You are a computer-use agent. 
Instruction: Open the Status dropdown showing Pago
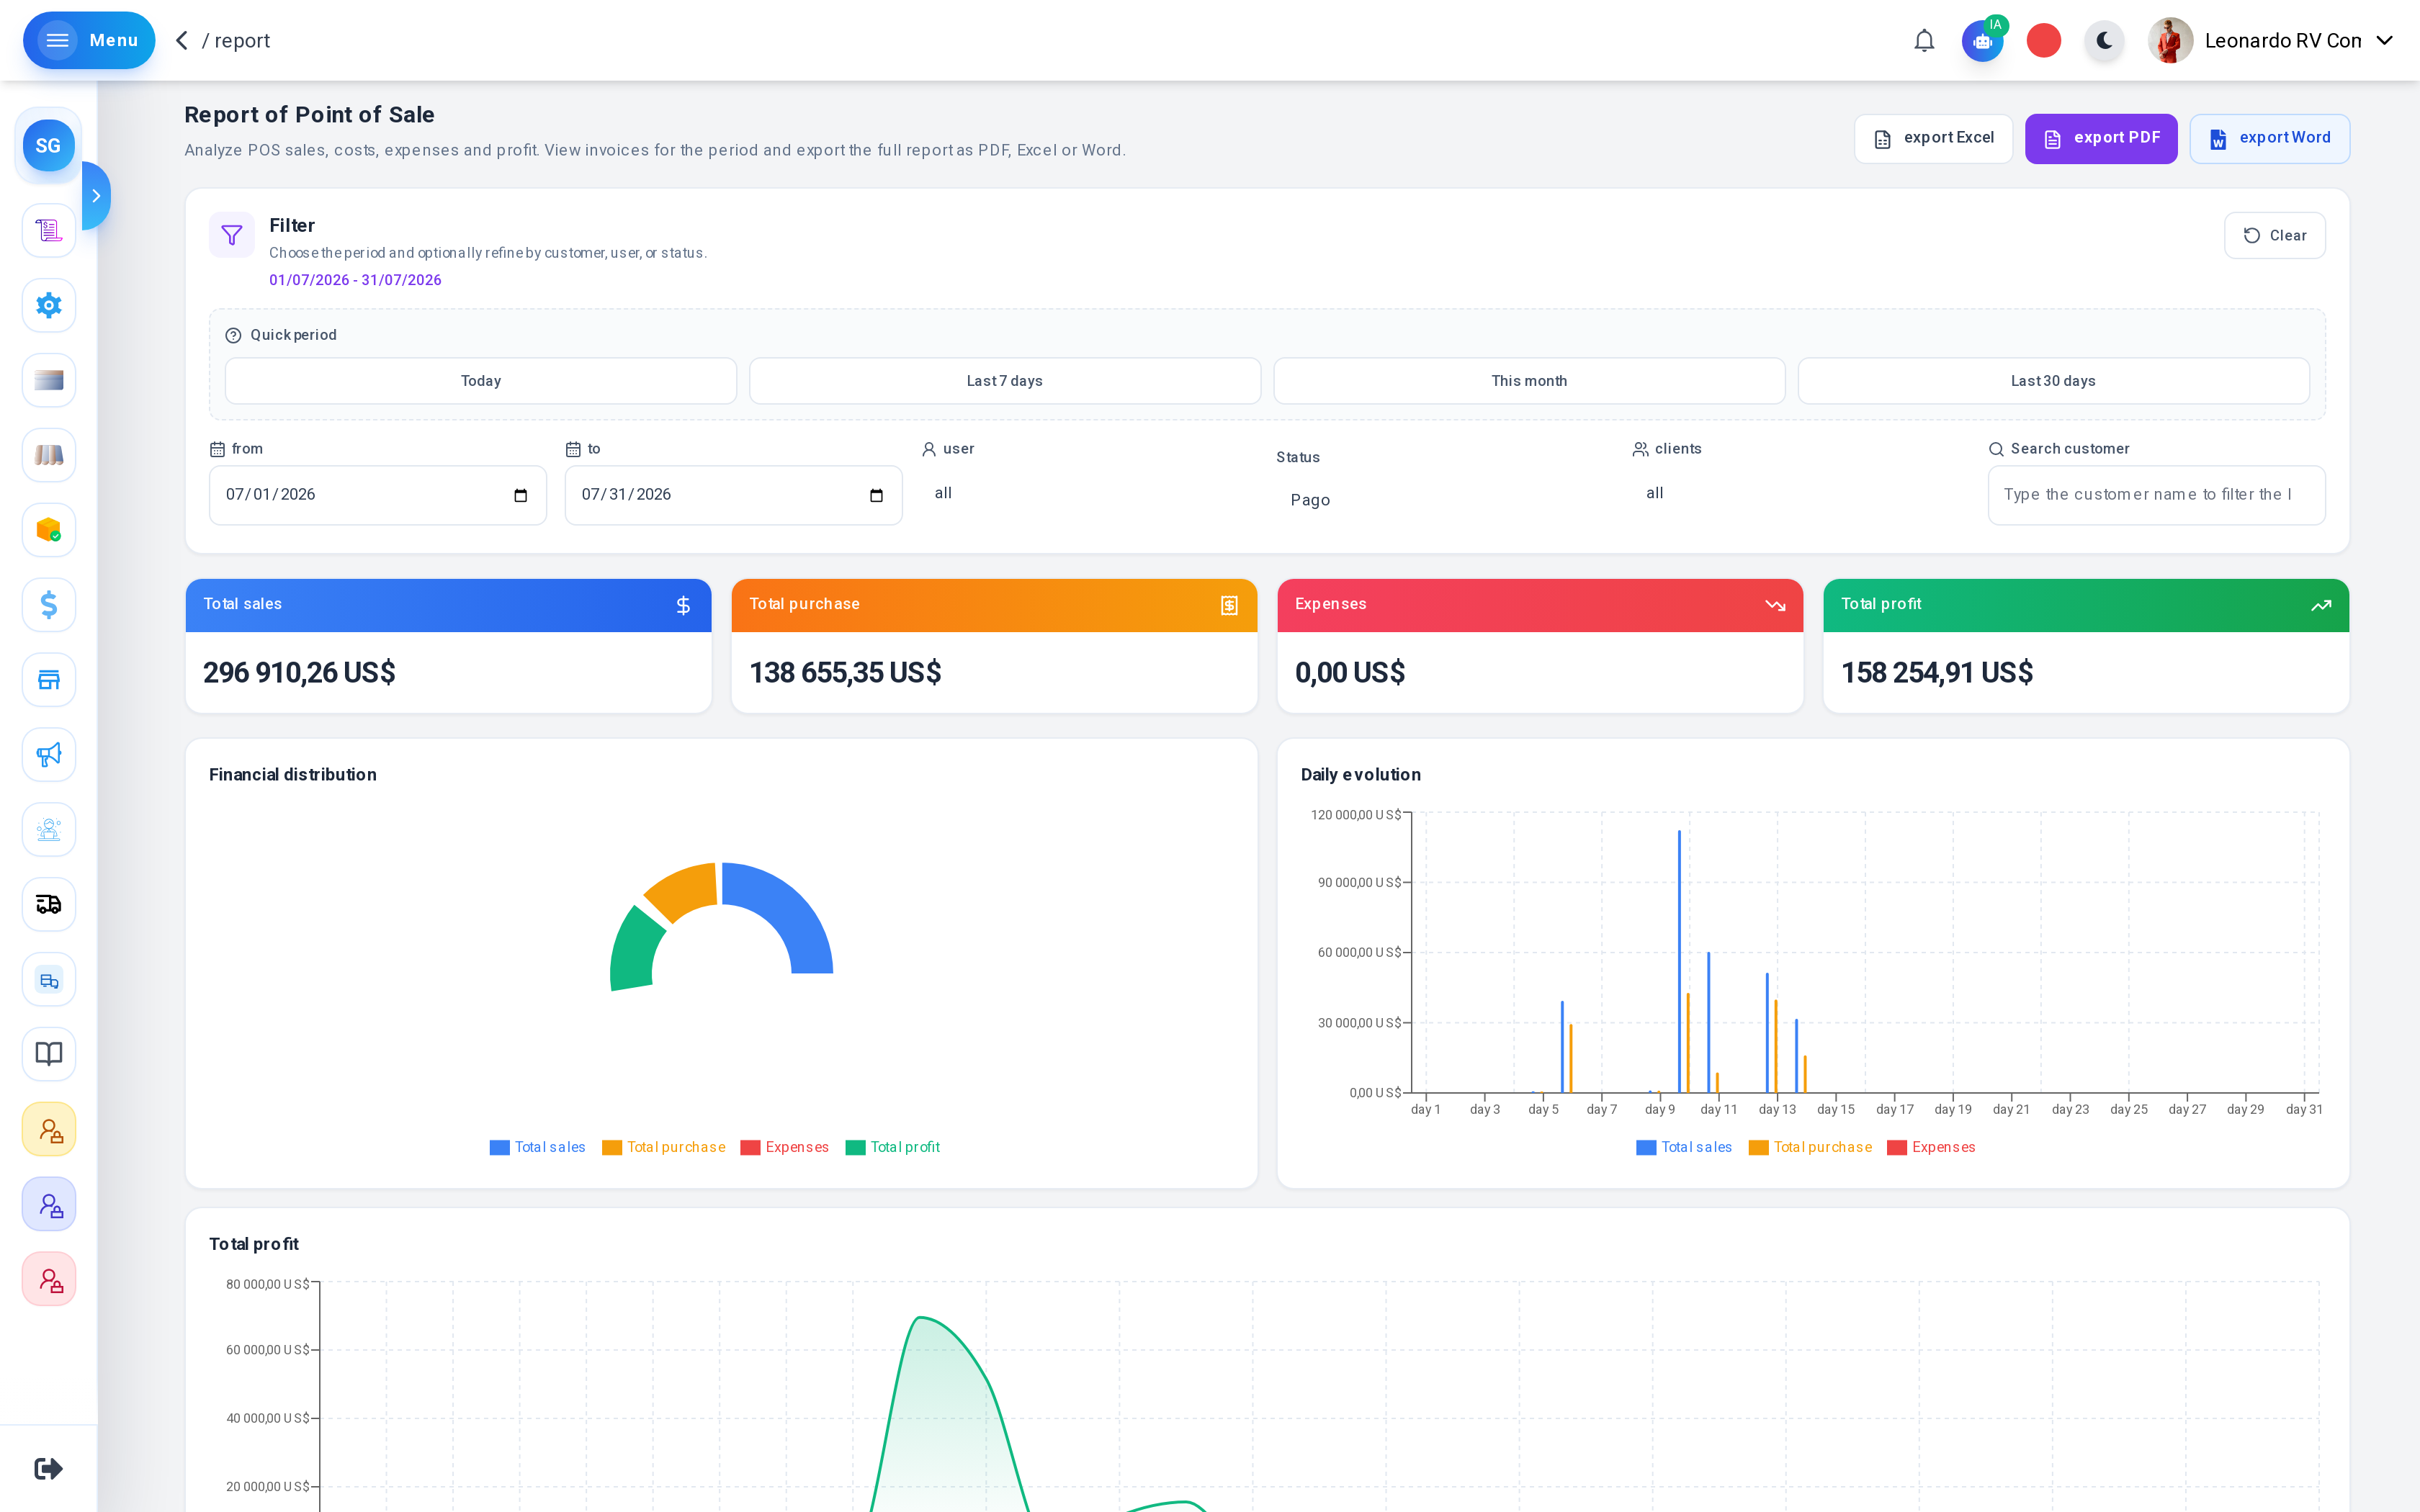pos(1445,500)
